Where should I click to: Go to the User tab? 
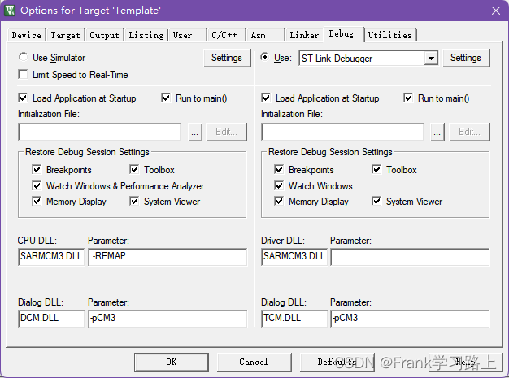point(187,35)
